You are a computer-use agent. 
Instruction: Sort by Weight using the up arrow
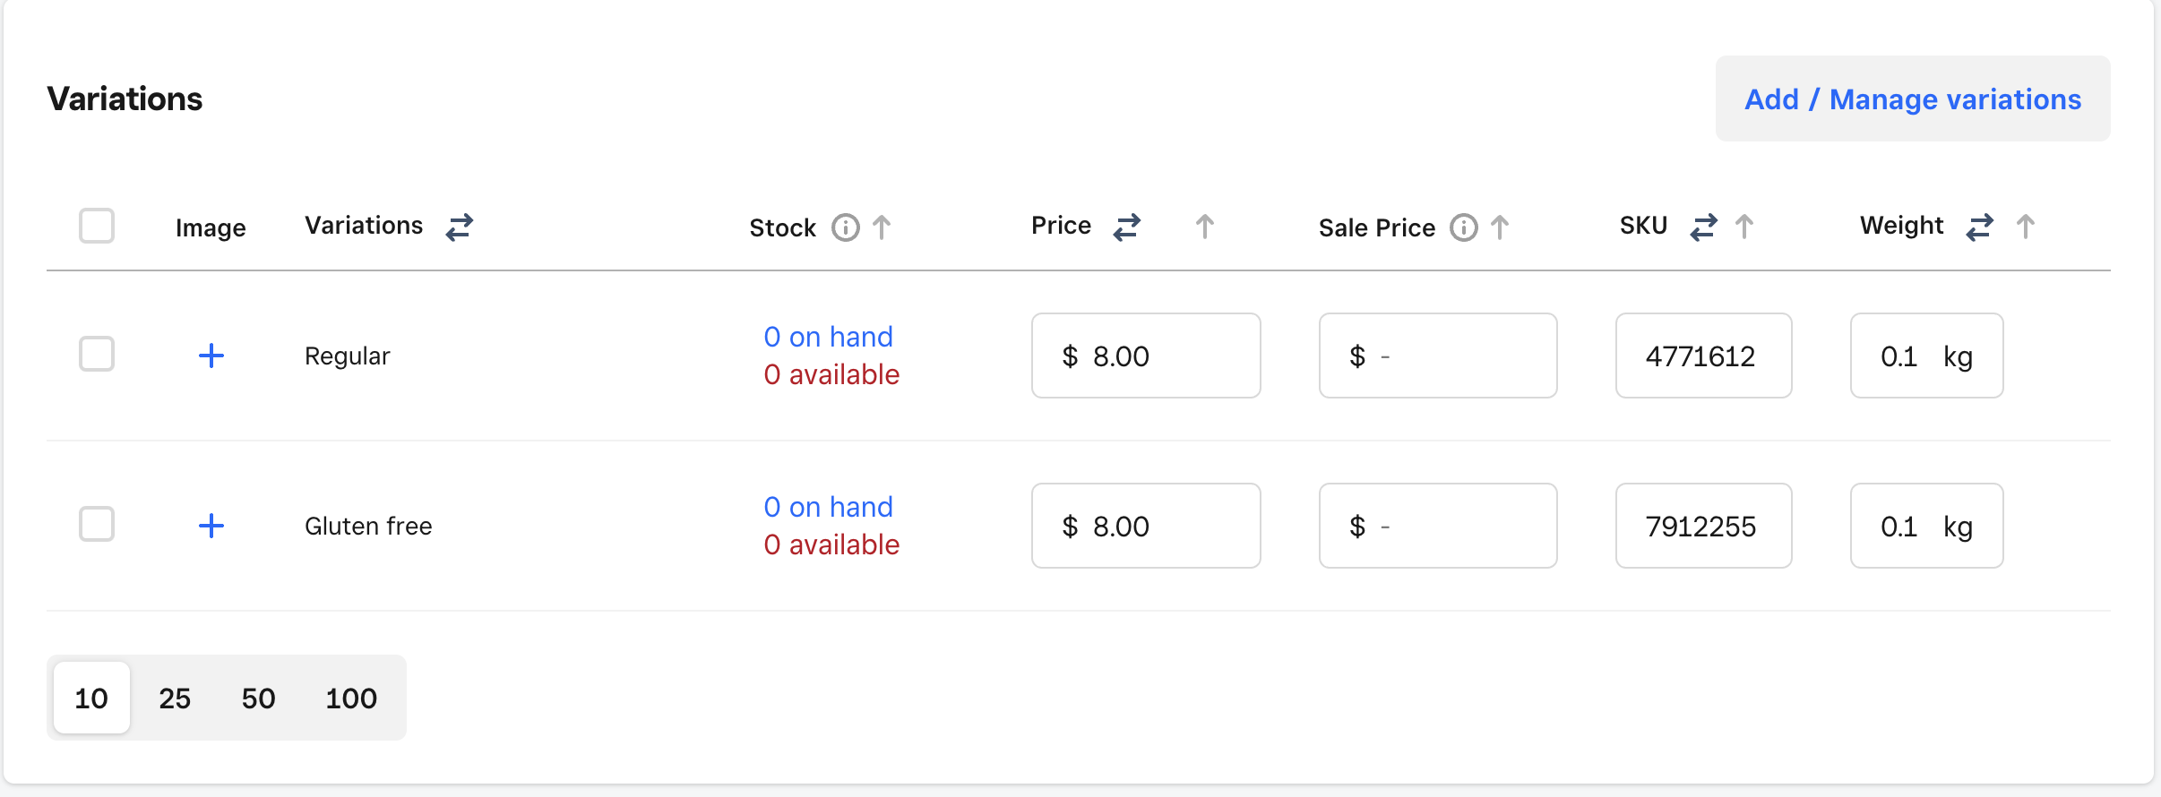point(2025,227)
